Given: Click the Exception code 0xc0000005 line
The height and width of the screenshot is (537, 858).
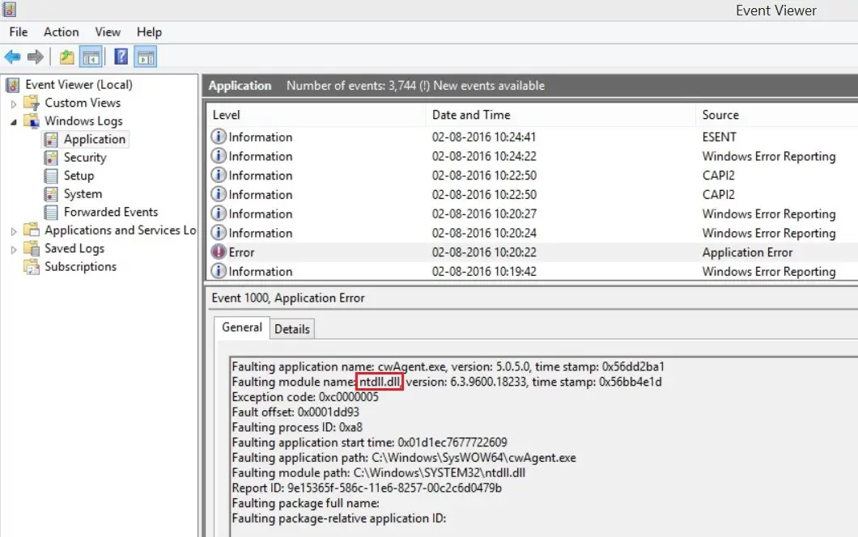Looking at the screenshot, I should (x=305, y=397).
